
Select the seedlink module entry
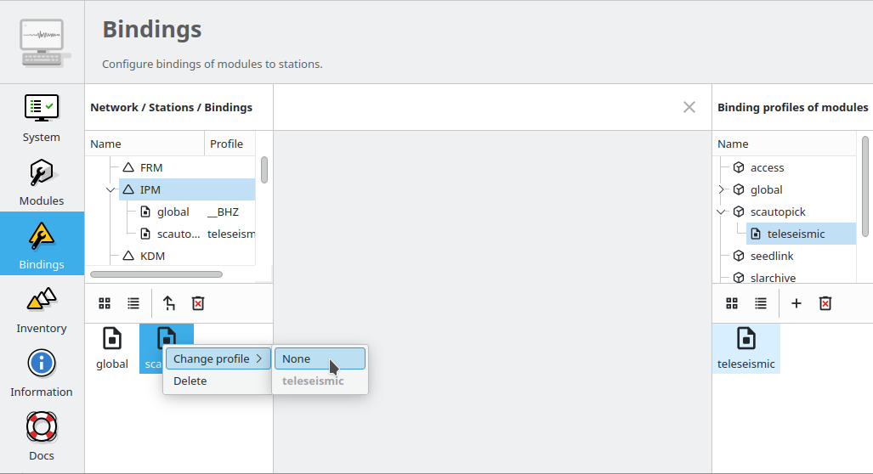pos(772,256)
